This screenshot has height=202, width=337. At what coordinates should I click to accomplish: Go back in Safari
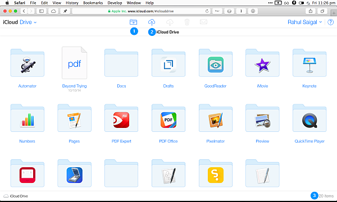[24, 11]
